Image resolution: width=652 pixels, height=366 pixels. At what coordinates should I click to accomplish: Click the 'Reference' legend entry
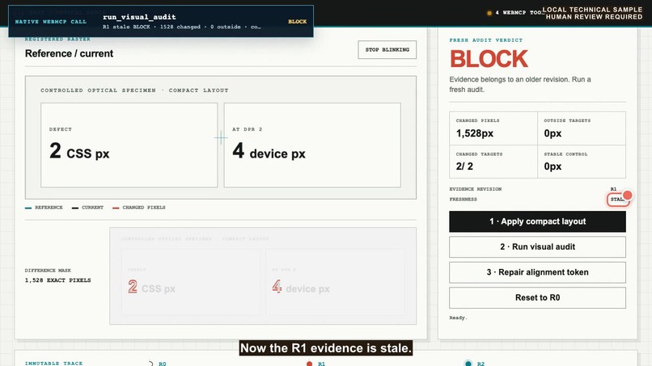(44, 208)
